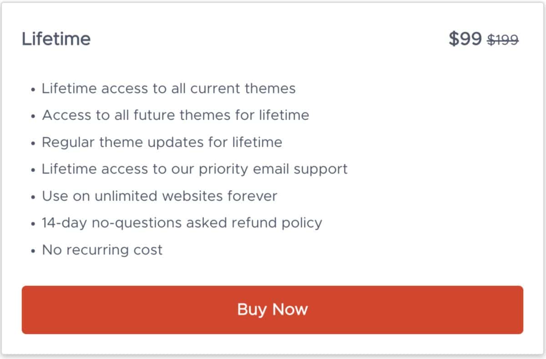
Task: Click the 'No recurring cost' text
Action: 102,250
